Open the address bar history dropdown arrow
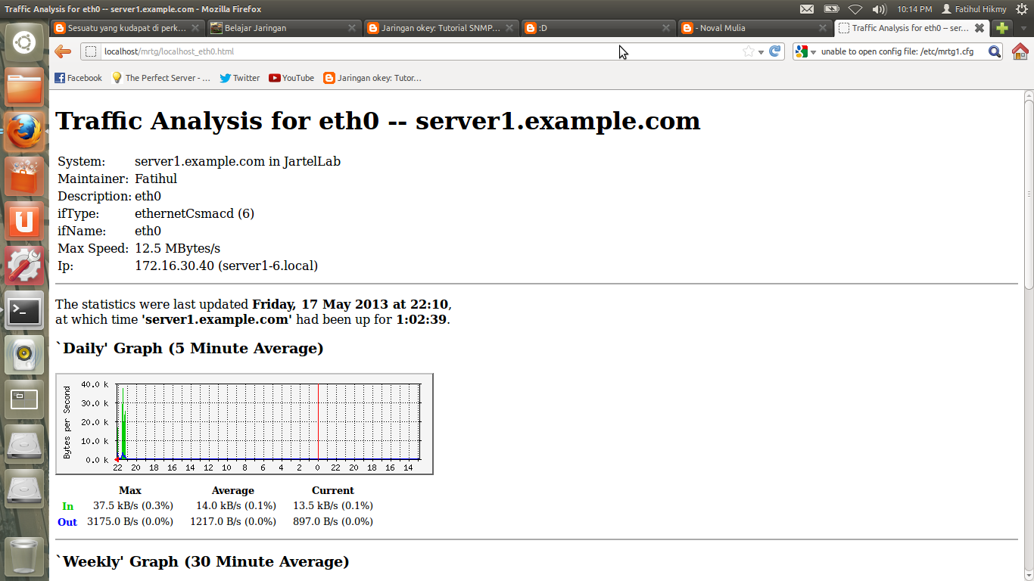Screen dimensions: 1034x581 759,51
